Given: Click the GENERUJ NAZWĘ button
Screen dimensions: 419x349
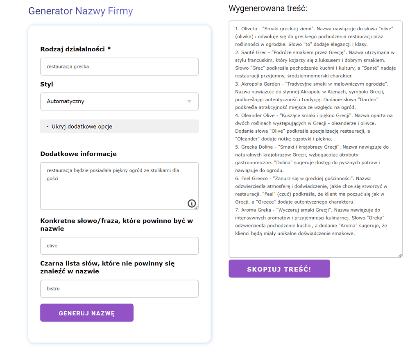Looking at the screenshot, I should [x=87, y=313].
